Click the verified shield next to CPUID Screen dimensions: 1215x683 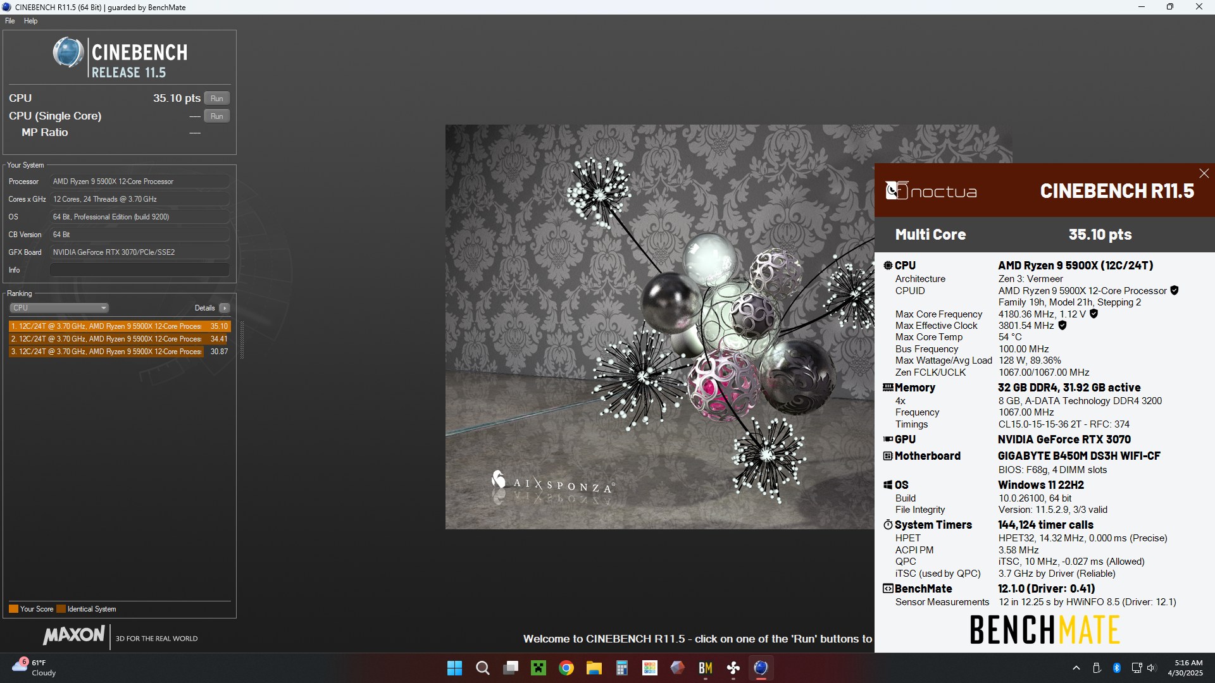point(1174,290)
